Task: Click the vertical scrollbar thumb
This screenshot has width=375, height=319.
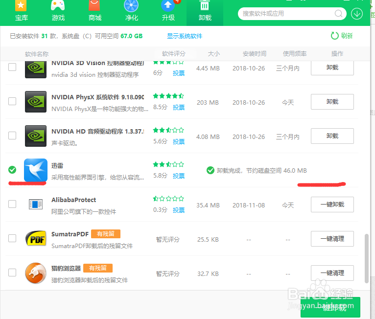Action: click(366, 258)
